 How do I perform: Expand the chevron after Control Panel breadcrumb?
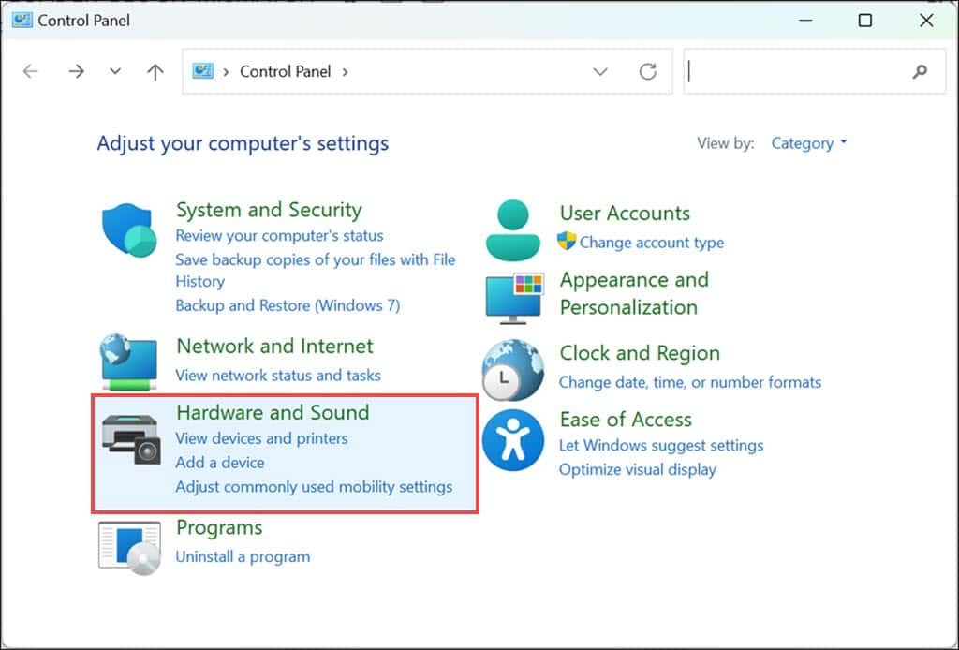[345, 71]
